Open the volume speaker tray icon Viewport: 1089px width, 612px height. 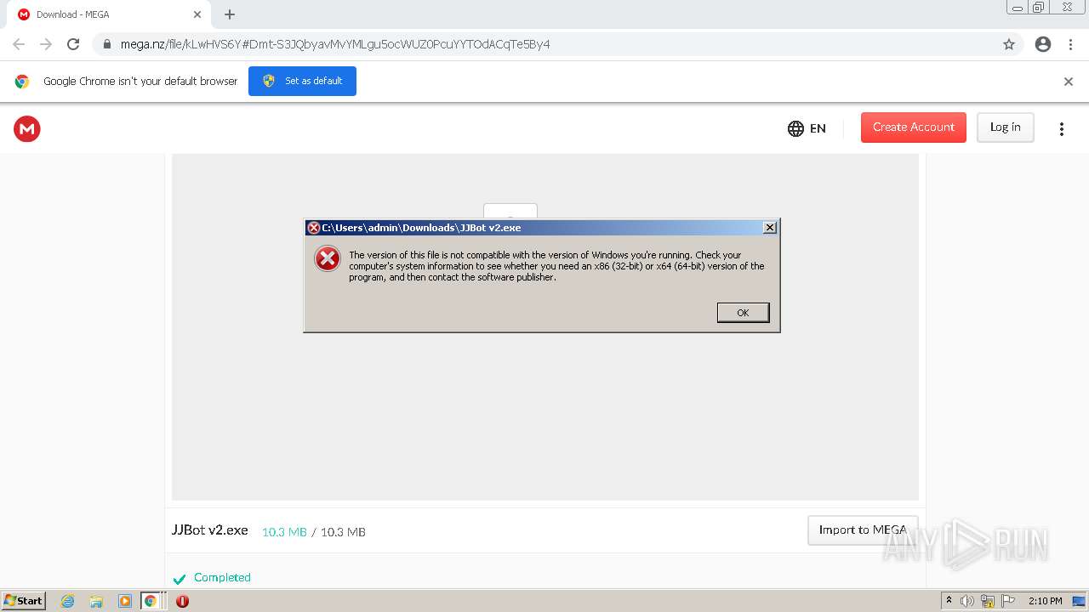tap(967, 601)
